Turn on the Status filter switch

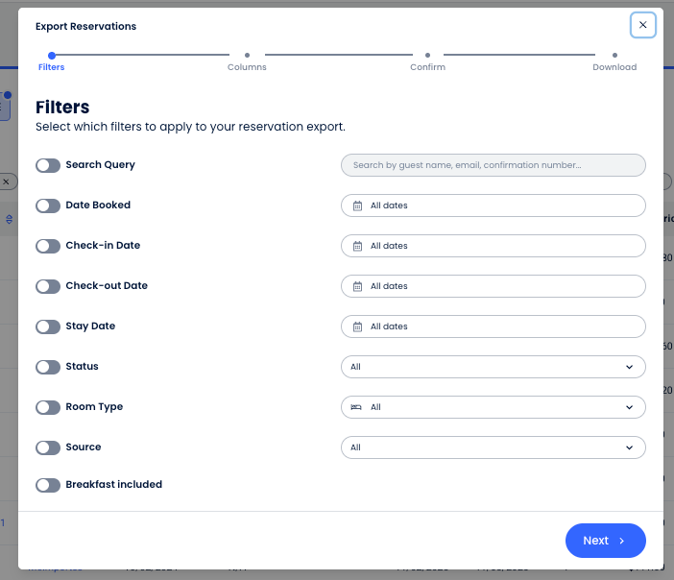(x=48, y=367)
